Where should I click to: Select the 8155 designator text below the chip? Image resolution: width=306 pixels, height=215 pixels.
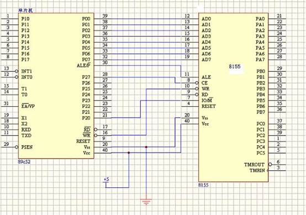[203, 185]
